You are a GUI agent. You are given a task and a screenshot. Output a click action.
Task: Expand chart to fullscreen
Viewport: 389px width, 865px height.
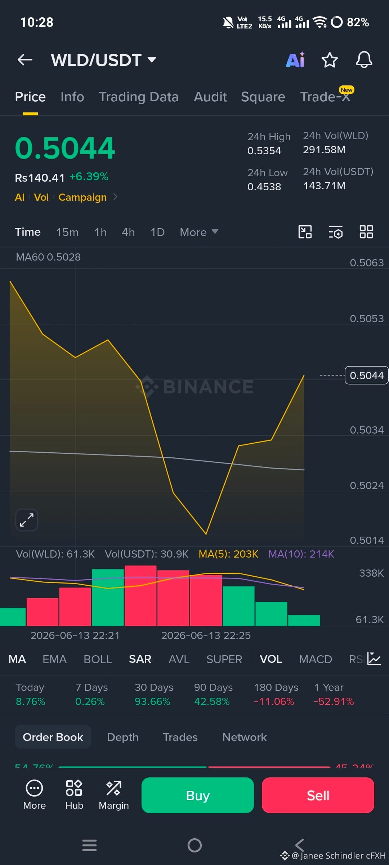pos(27,520)
